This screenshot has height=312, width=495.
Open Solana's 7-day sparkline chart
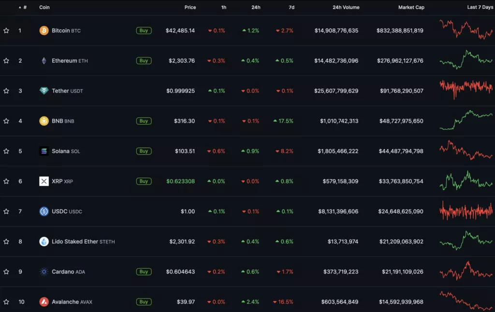(x=466, y=150)
